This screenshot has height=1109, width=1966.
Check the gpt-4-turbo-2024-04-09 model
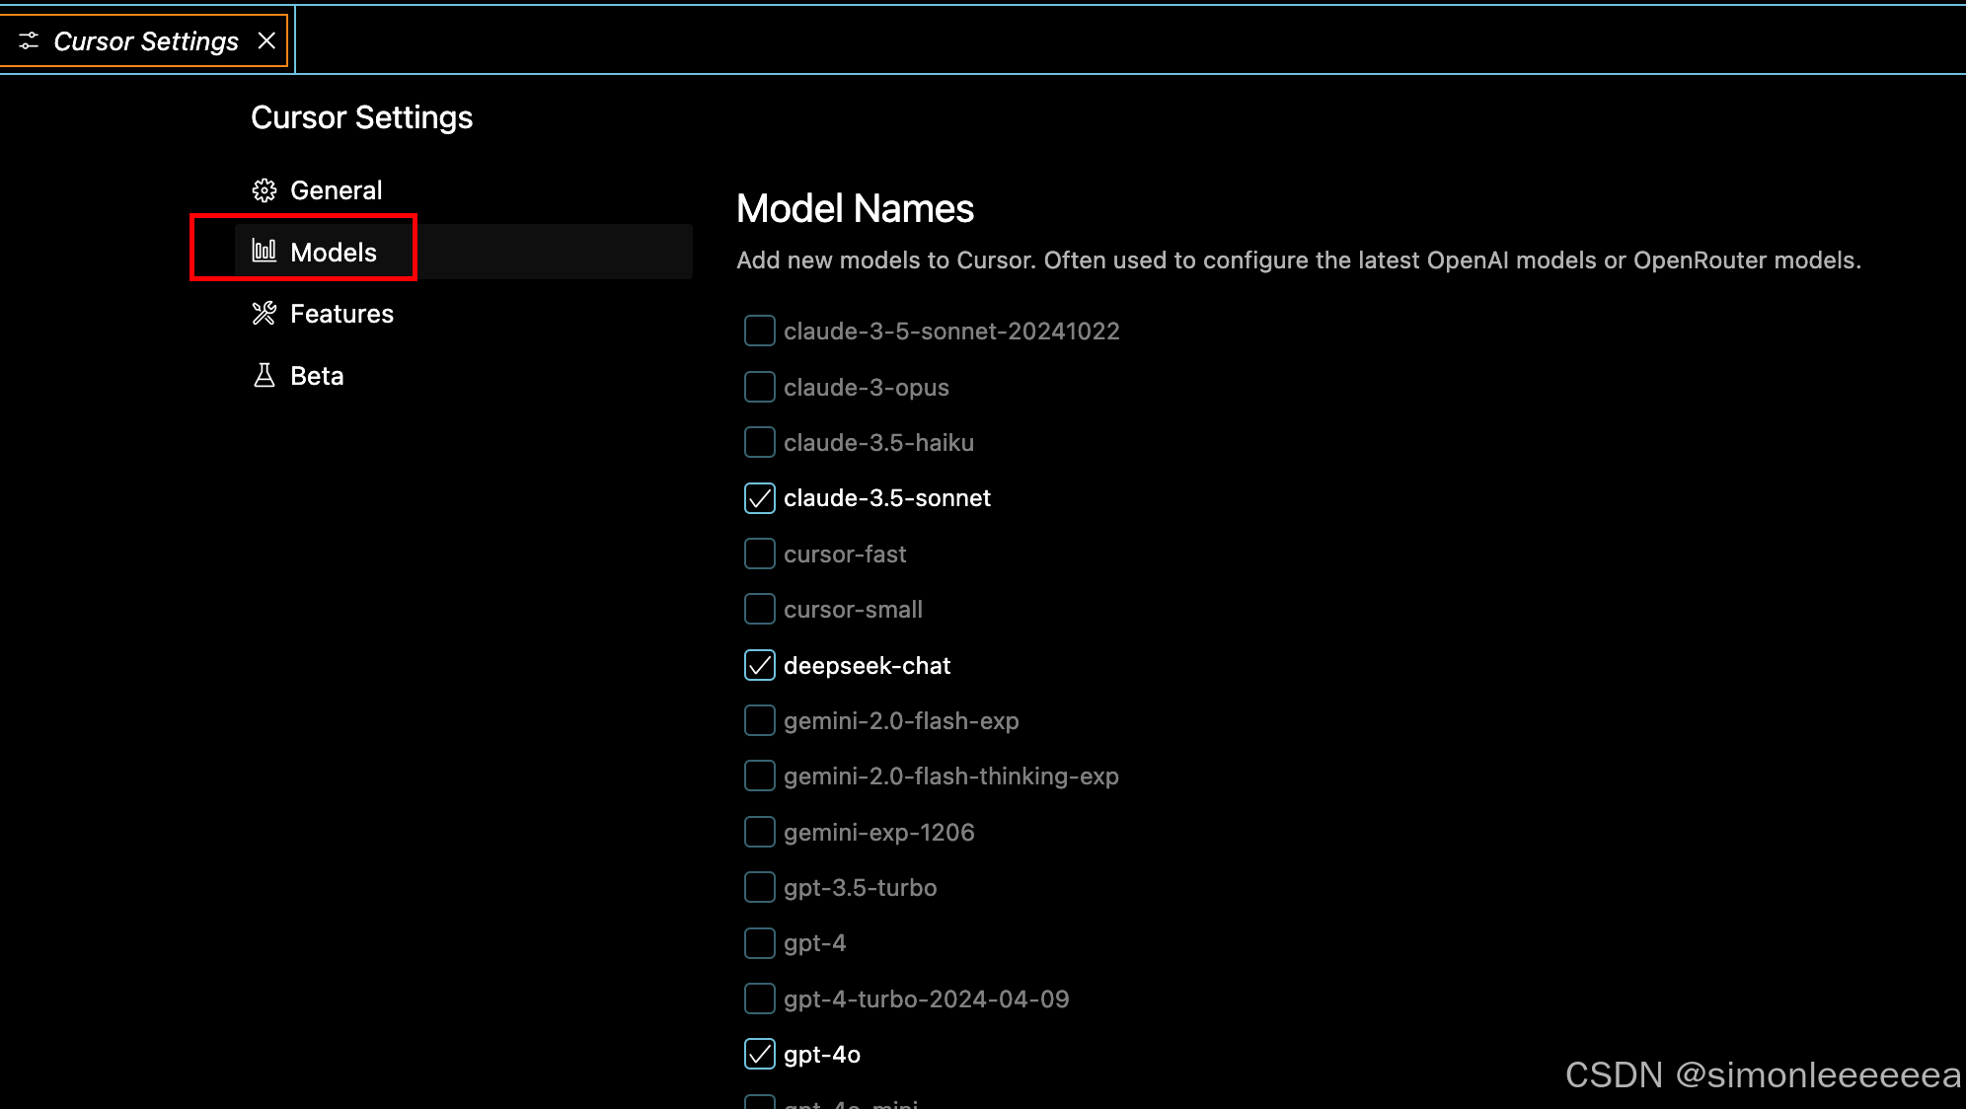[x=759, y=999]
